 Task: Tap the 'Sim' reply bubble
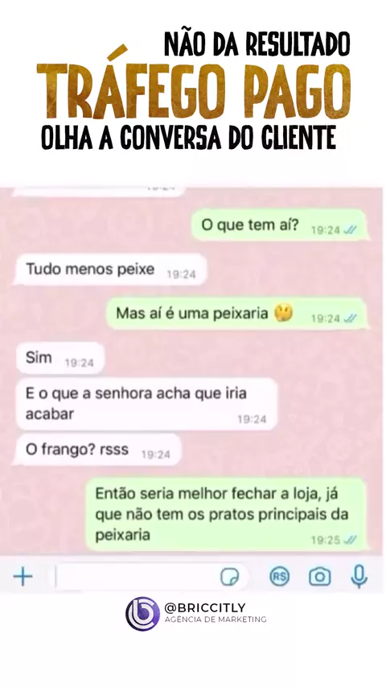[60, 358]
